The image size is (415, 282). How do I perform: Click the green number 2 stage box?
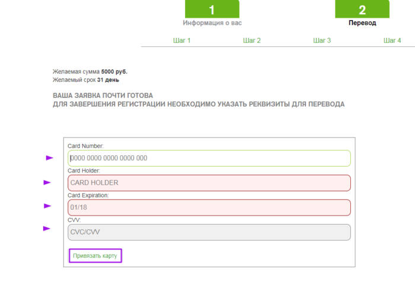(x=362, y=9)
